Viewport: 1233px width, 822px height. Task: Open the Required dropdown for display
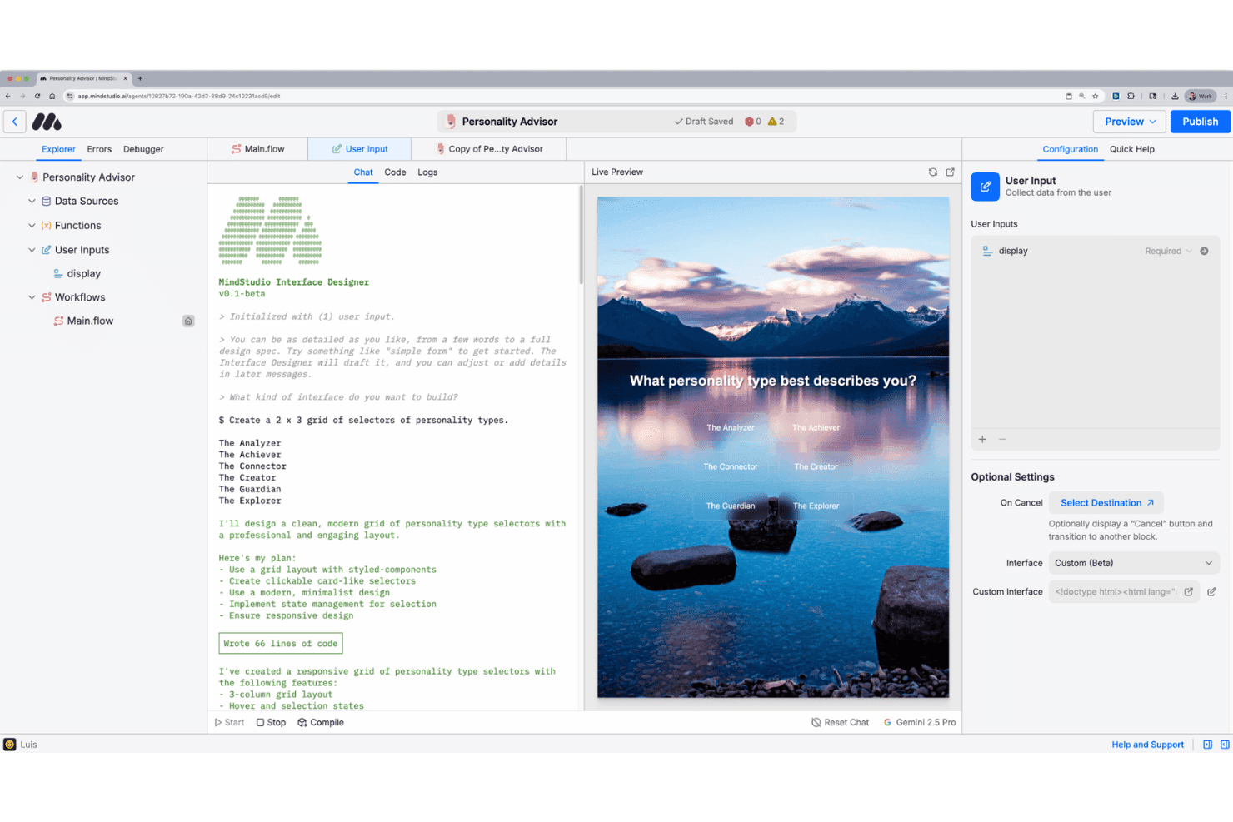[x=1168, y=251]
